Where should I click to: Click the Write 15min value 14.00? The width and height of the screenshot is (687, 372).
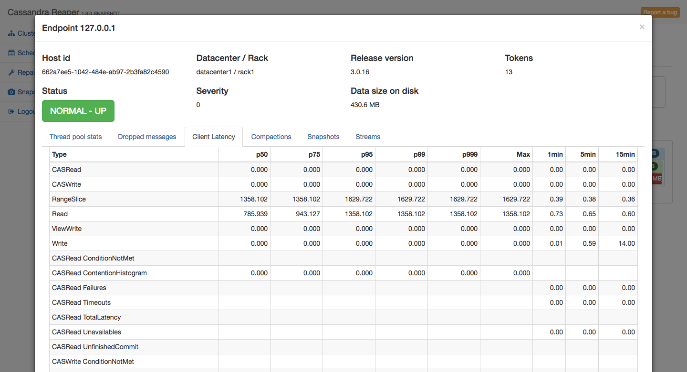point(626,243)
